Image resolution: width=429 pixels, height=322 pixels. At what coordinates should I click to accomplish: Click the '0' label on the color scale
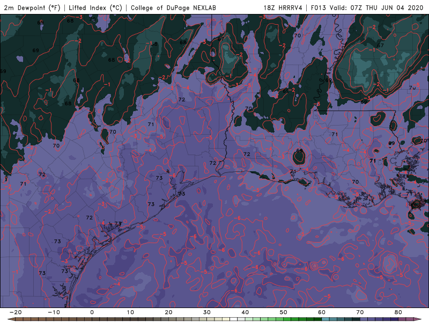92,312
